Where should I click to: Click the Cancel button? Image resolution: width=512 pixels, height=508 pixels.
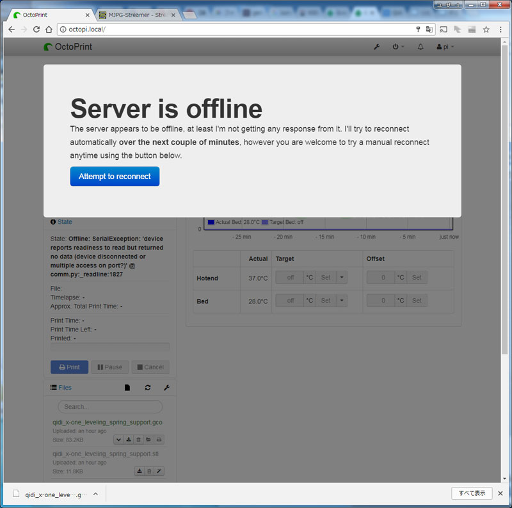[x=150, y=367]
